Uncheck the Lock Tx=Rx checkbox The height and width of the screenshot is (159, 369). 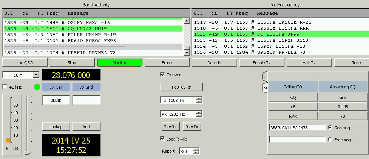163,139
